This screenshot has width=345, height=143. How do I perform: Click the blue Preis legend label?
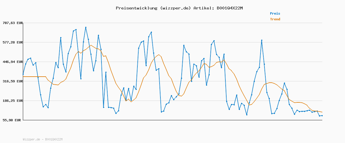275,13
